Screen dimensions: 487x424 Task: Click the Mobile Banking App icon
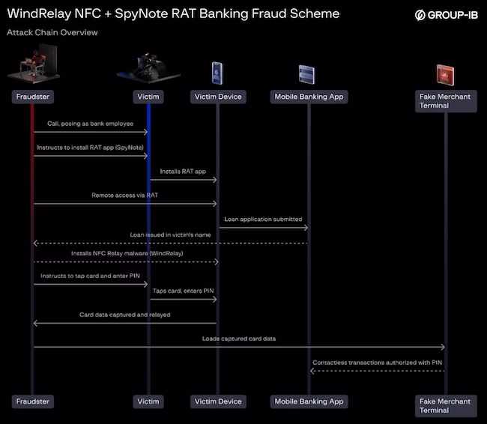tap(306, 75)
